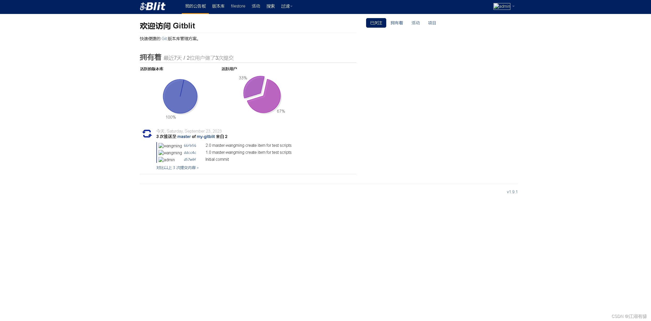This screenshot has width=651, height=321.
Task: Open the 搜索 search page
Action: tap(271, 6)
